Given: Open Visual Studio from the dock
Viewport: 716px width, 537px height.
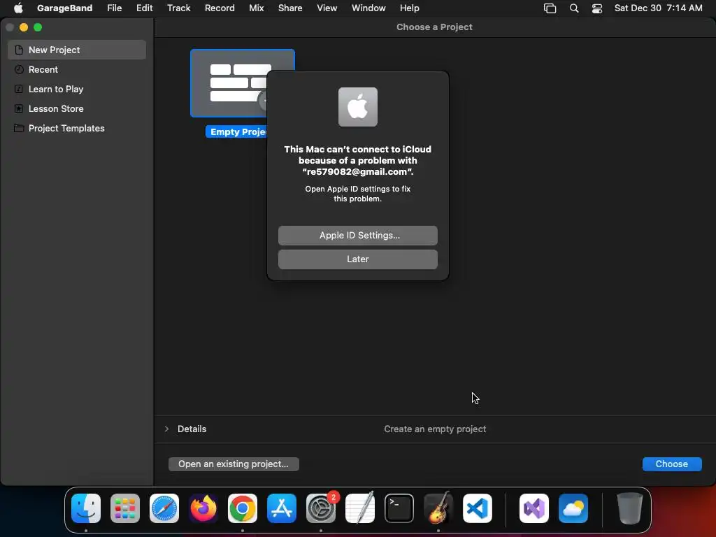Looking at the screenshot, I should pos(534,508).
